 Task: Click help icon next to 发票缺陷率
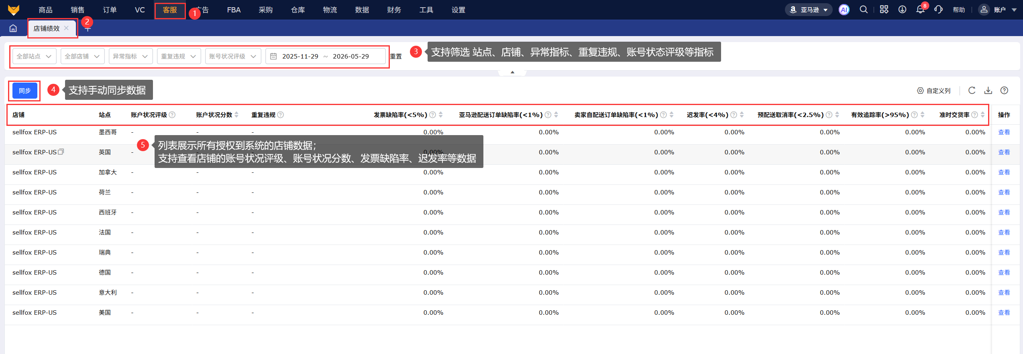432,115
